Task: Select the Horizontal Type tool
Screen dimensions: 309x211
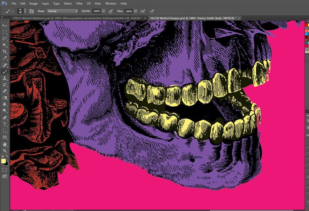Action: (x=4, y=124)
